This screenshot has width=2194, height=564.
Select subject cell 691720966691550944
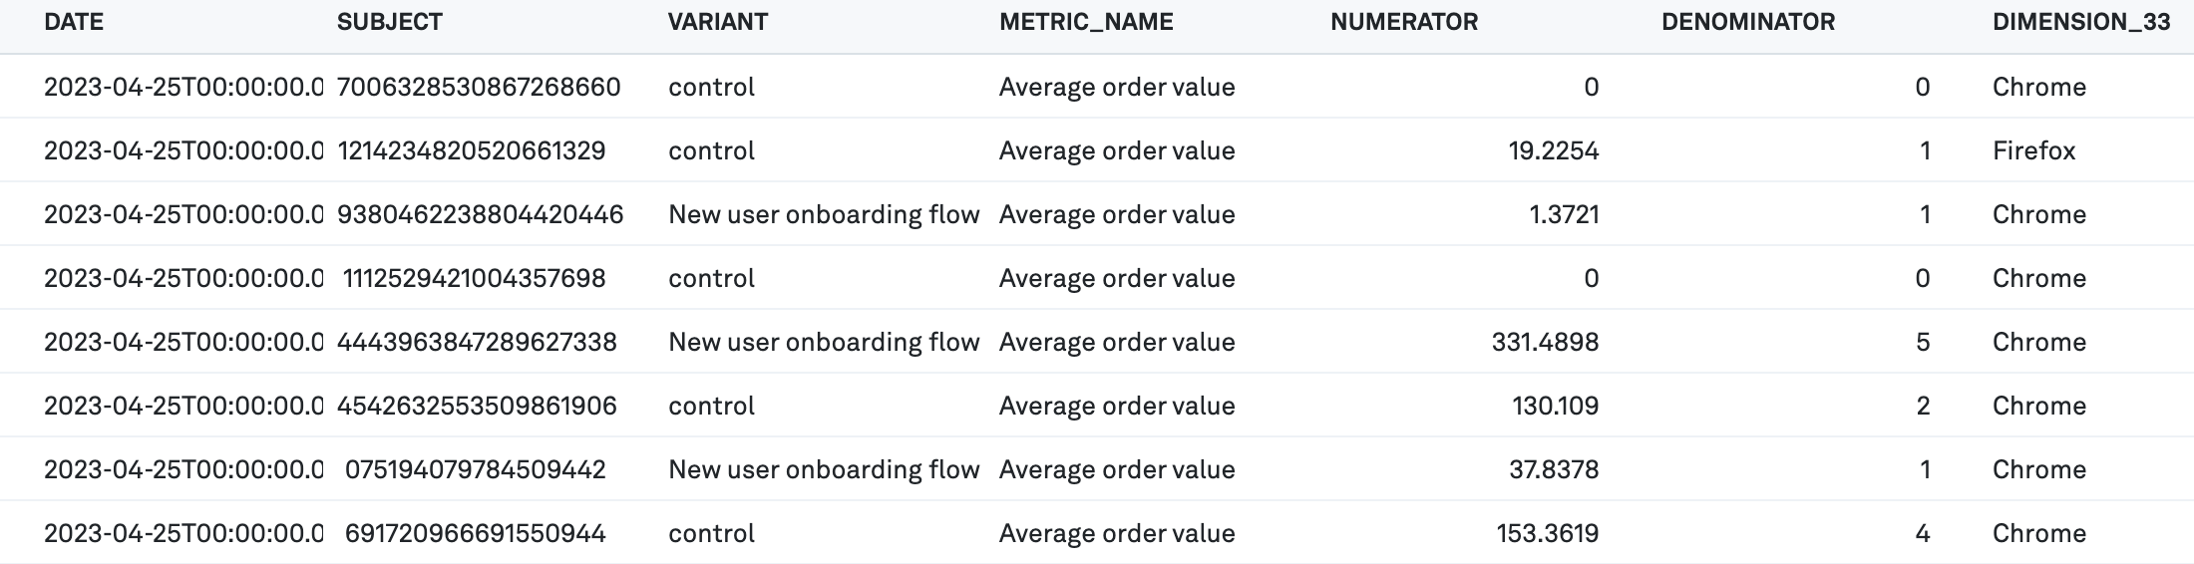[475, 534]
